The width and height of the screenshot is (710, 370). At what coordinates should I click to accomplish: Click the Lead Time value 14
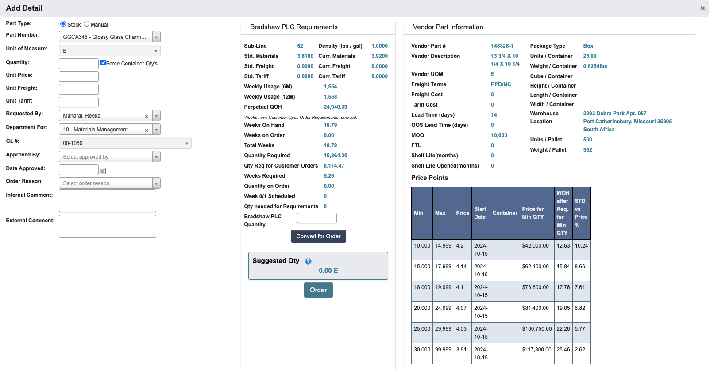[x=494, y=115]
